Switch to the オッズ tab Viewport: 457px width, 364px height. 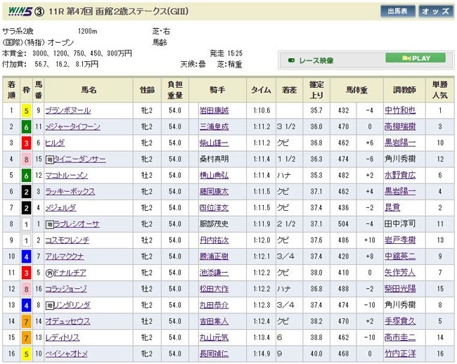(x=435, y=11)
